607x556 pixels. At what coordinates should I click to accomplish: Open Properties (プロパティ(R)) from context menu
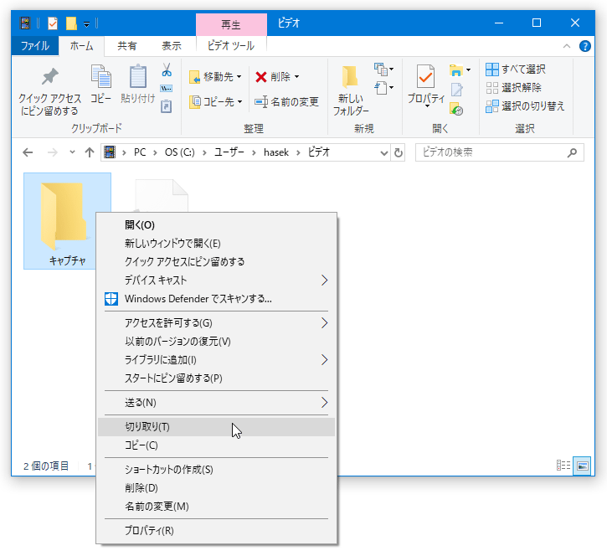click(216, 530)
